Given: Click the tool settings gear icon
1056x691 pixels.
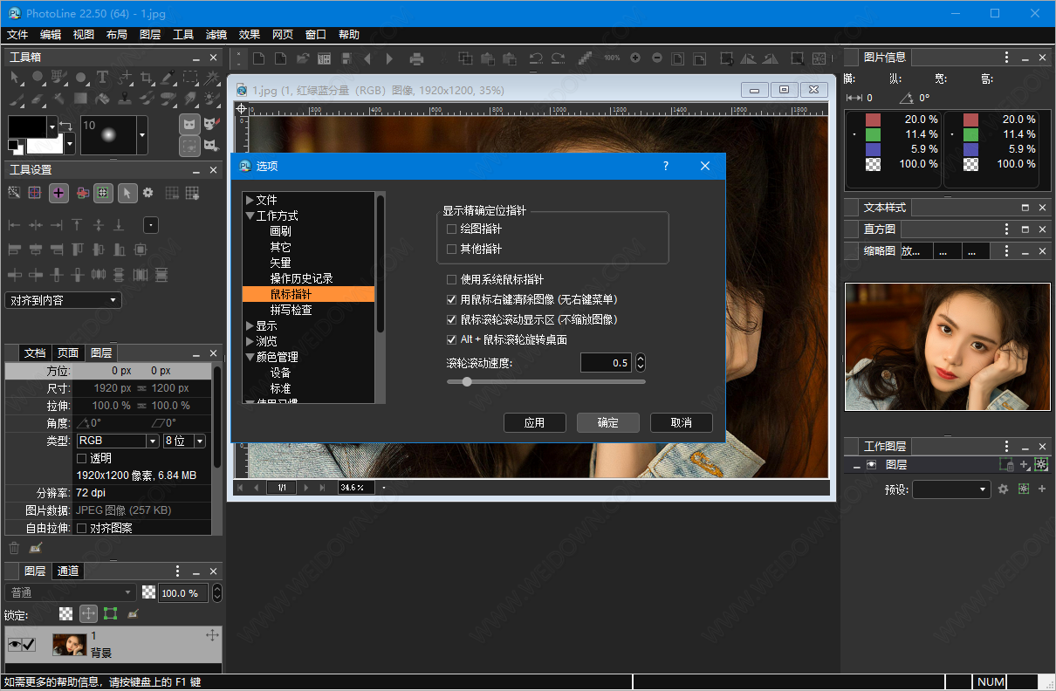Looking at the screenshot, I should click(147, 193).
